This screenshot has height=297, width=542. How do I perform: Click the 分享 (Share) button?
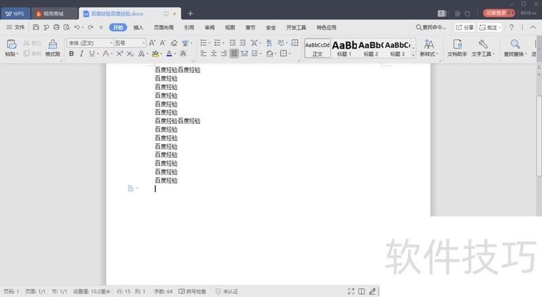click(x=465, y=27)
